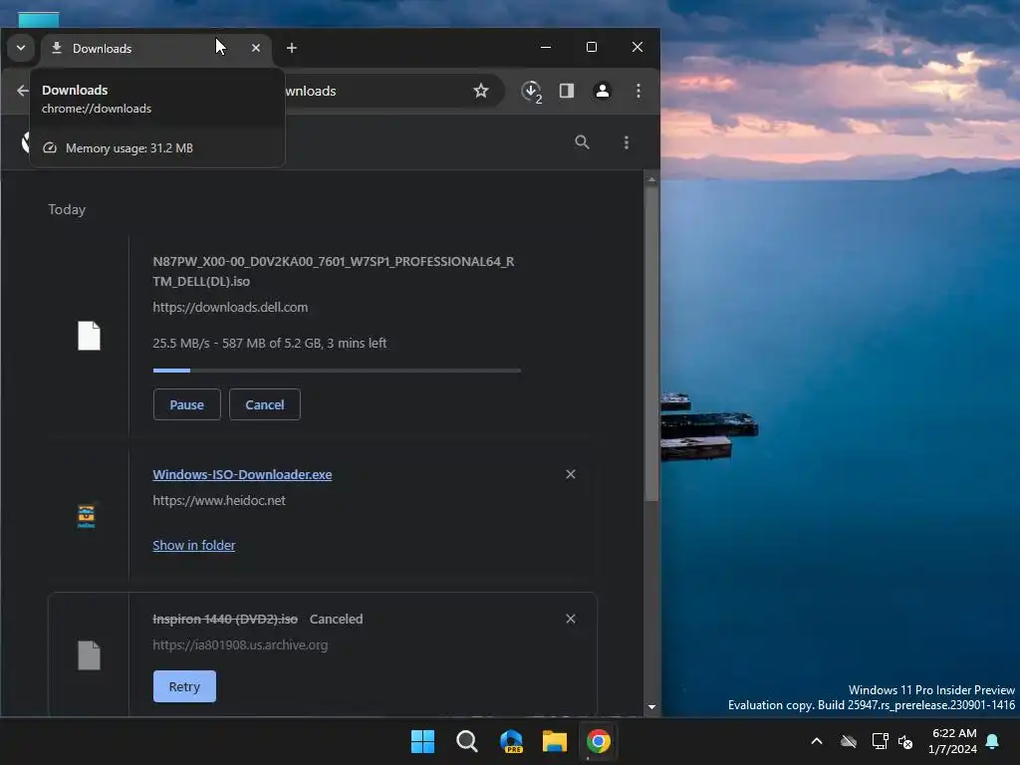
Task: Click the ia801908.us.archive.org URL
Action: pyautogui.click(x=240, y=644)
